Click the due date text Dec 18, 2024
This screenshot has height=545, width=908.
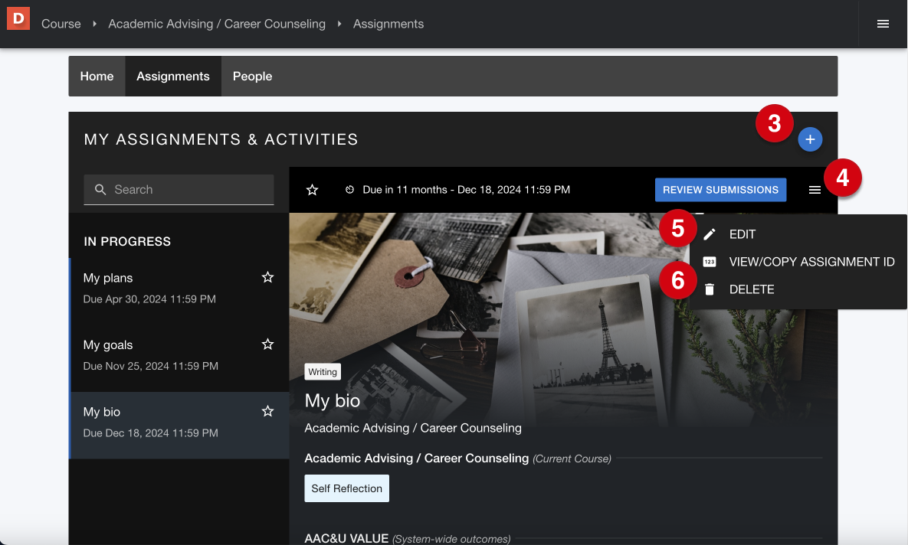(x=466, y=190)
